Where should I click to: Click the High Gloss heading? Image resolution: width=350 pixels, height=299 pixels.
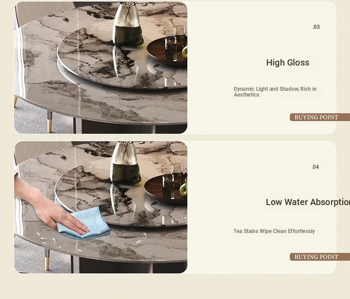pyautogui.click(x=288, y=63)
